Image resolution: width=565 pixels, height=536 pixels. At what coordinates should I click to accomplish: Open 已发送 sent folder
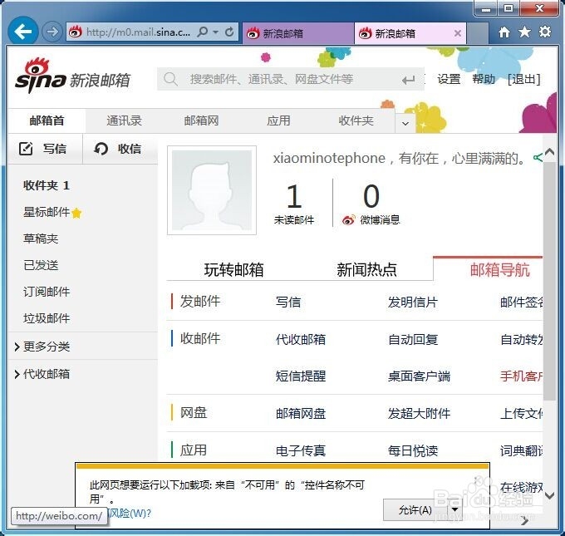point(41,265)
